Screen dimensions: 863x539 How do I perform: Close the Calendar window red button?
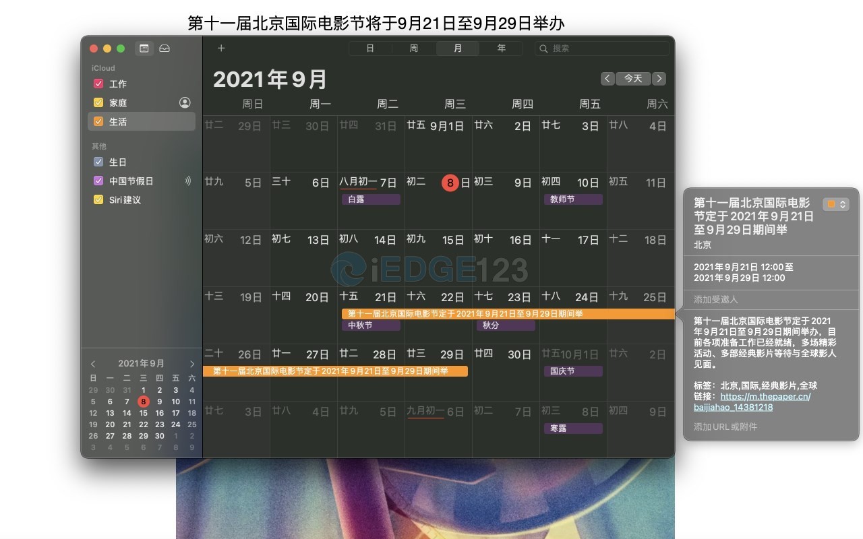[x=94, y=49]
